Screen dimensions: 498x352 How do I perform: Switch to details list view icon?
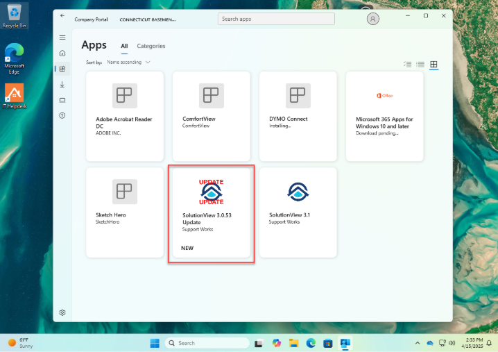pos(420,65)
